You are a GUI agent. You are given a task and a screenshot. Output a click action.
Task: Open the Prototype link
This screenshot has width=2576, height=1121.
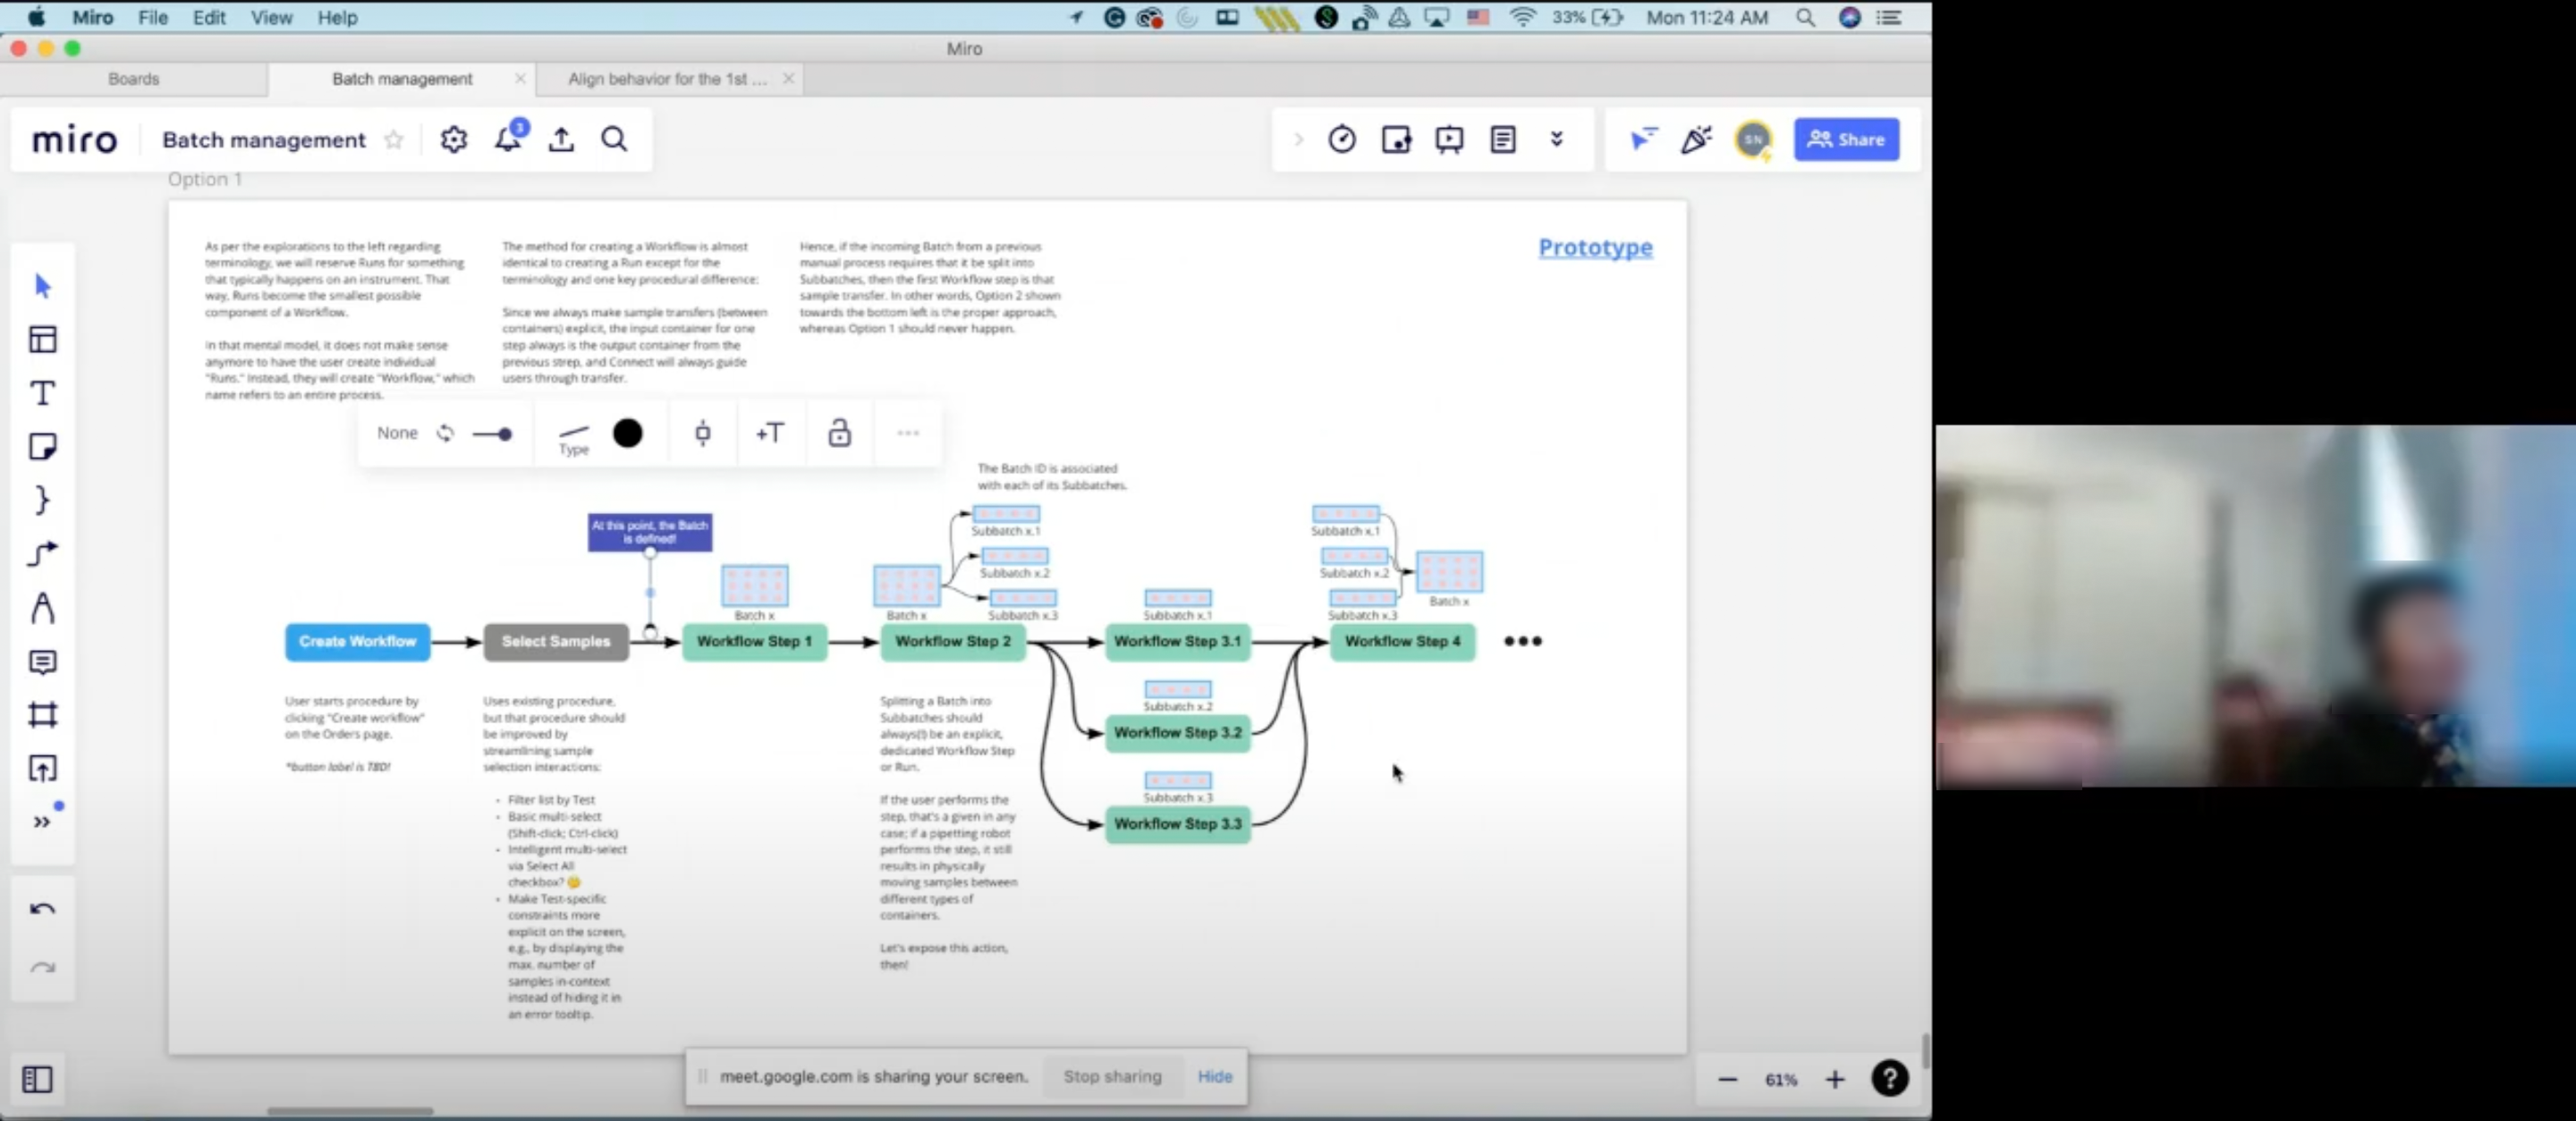(1594, 248)
